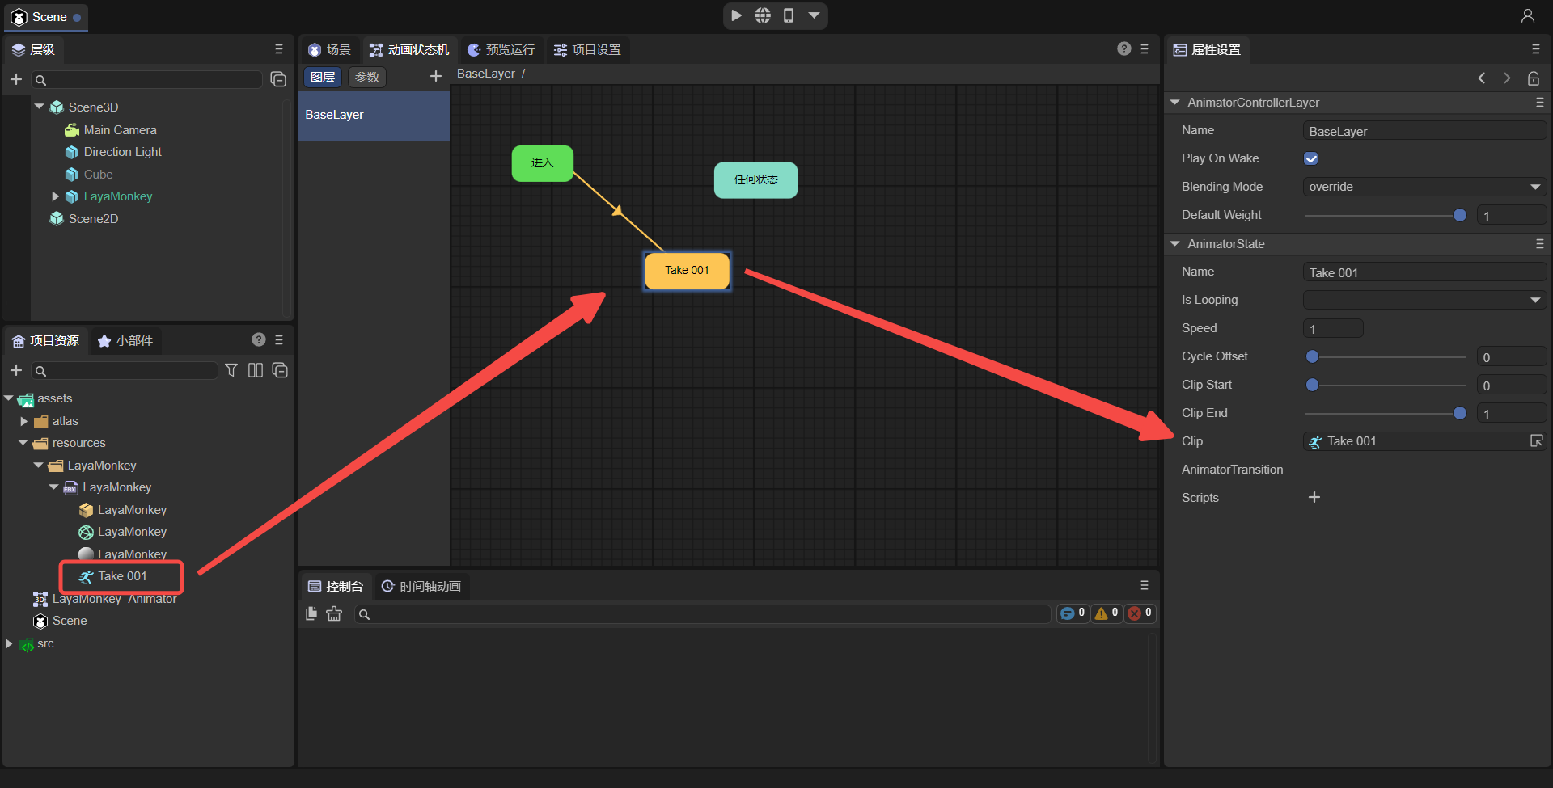Toggle the error message filter in console
This screenshot has width=1553, height=788.
point(1140,613)
